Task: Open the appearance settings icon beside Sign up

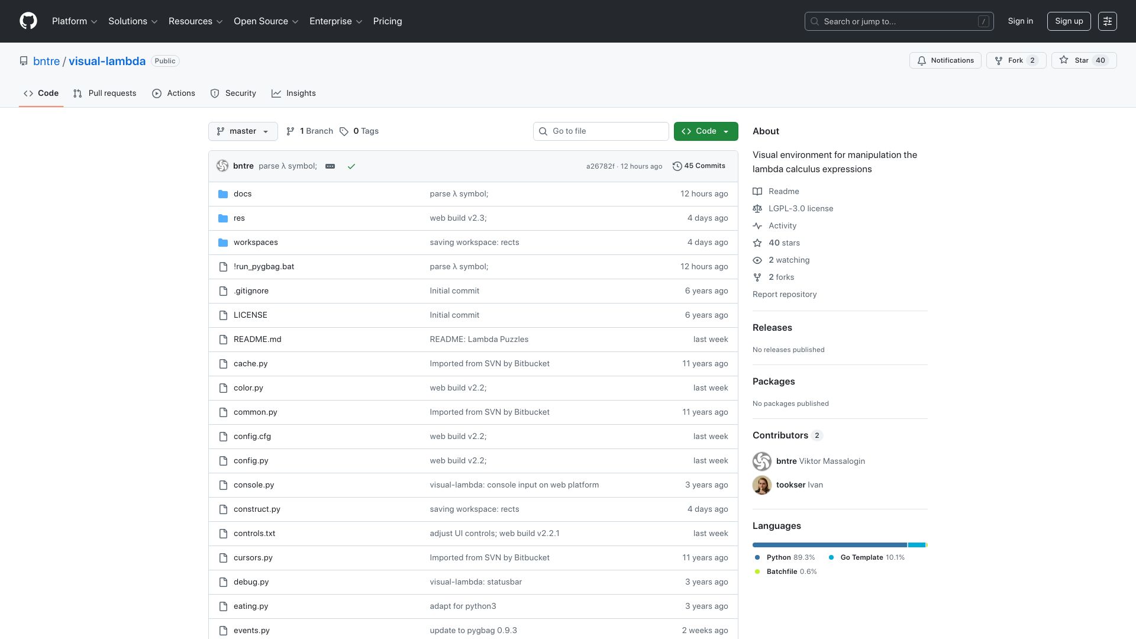Action: point(1107,21)
